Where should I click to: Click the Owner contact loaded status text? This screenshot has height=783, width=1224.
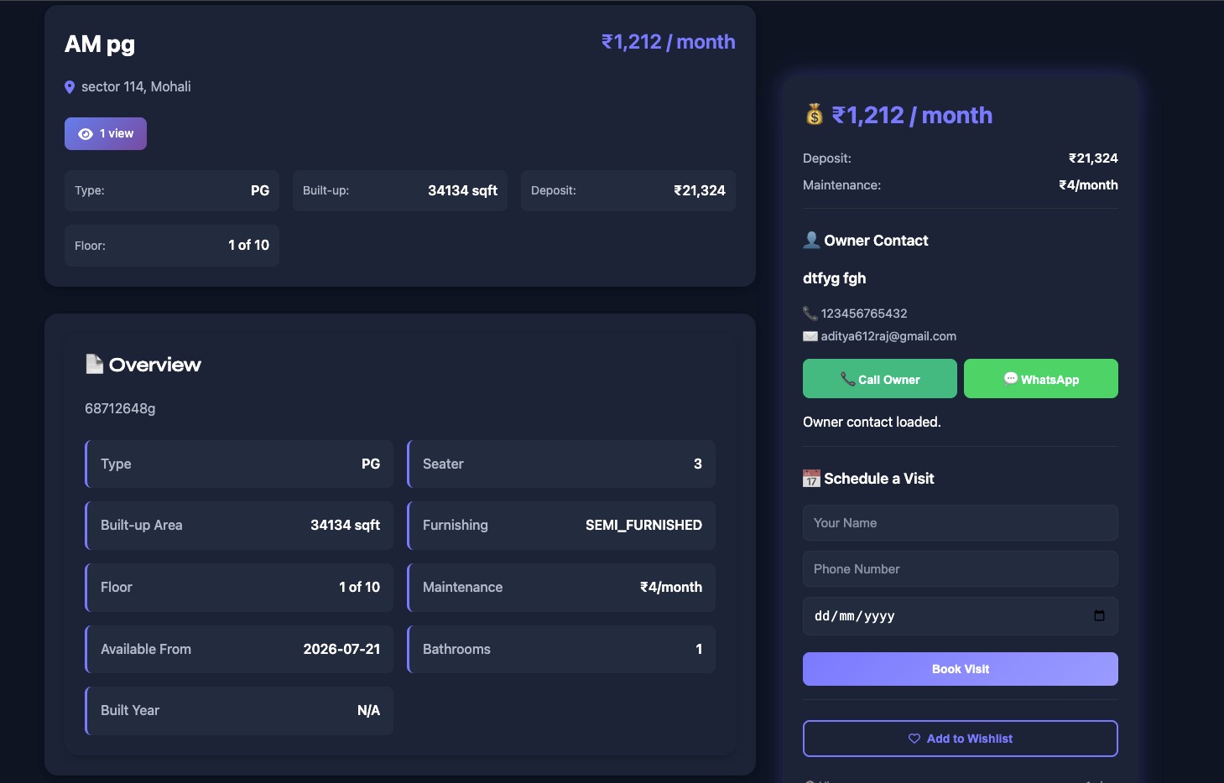(872, 423)
